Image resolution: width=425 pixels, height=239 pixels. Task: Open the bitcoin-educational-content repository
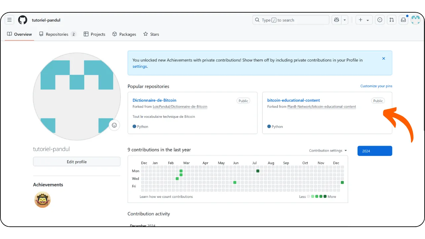click(x=294, y=100)
